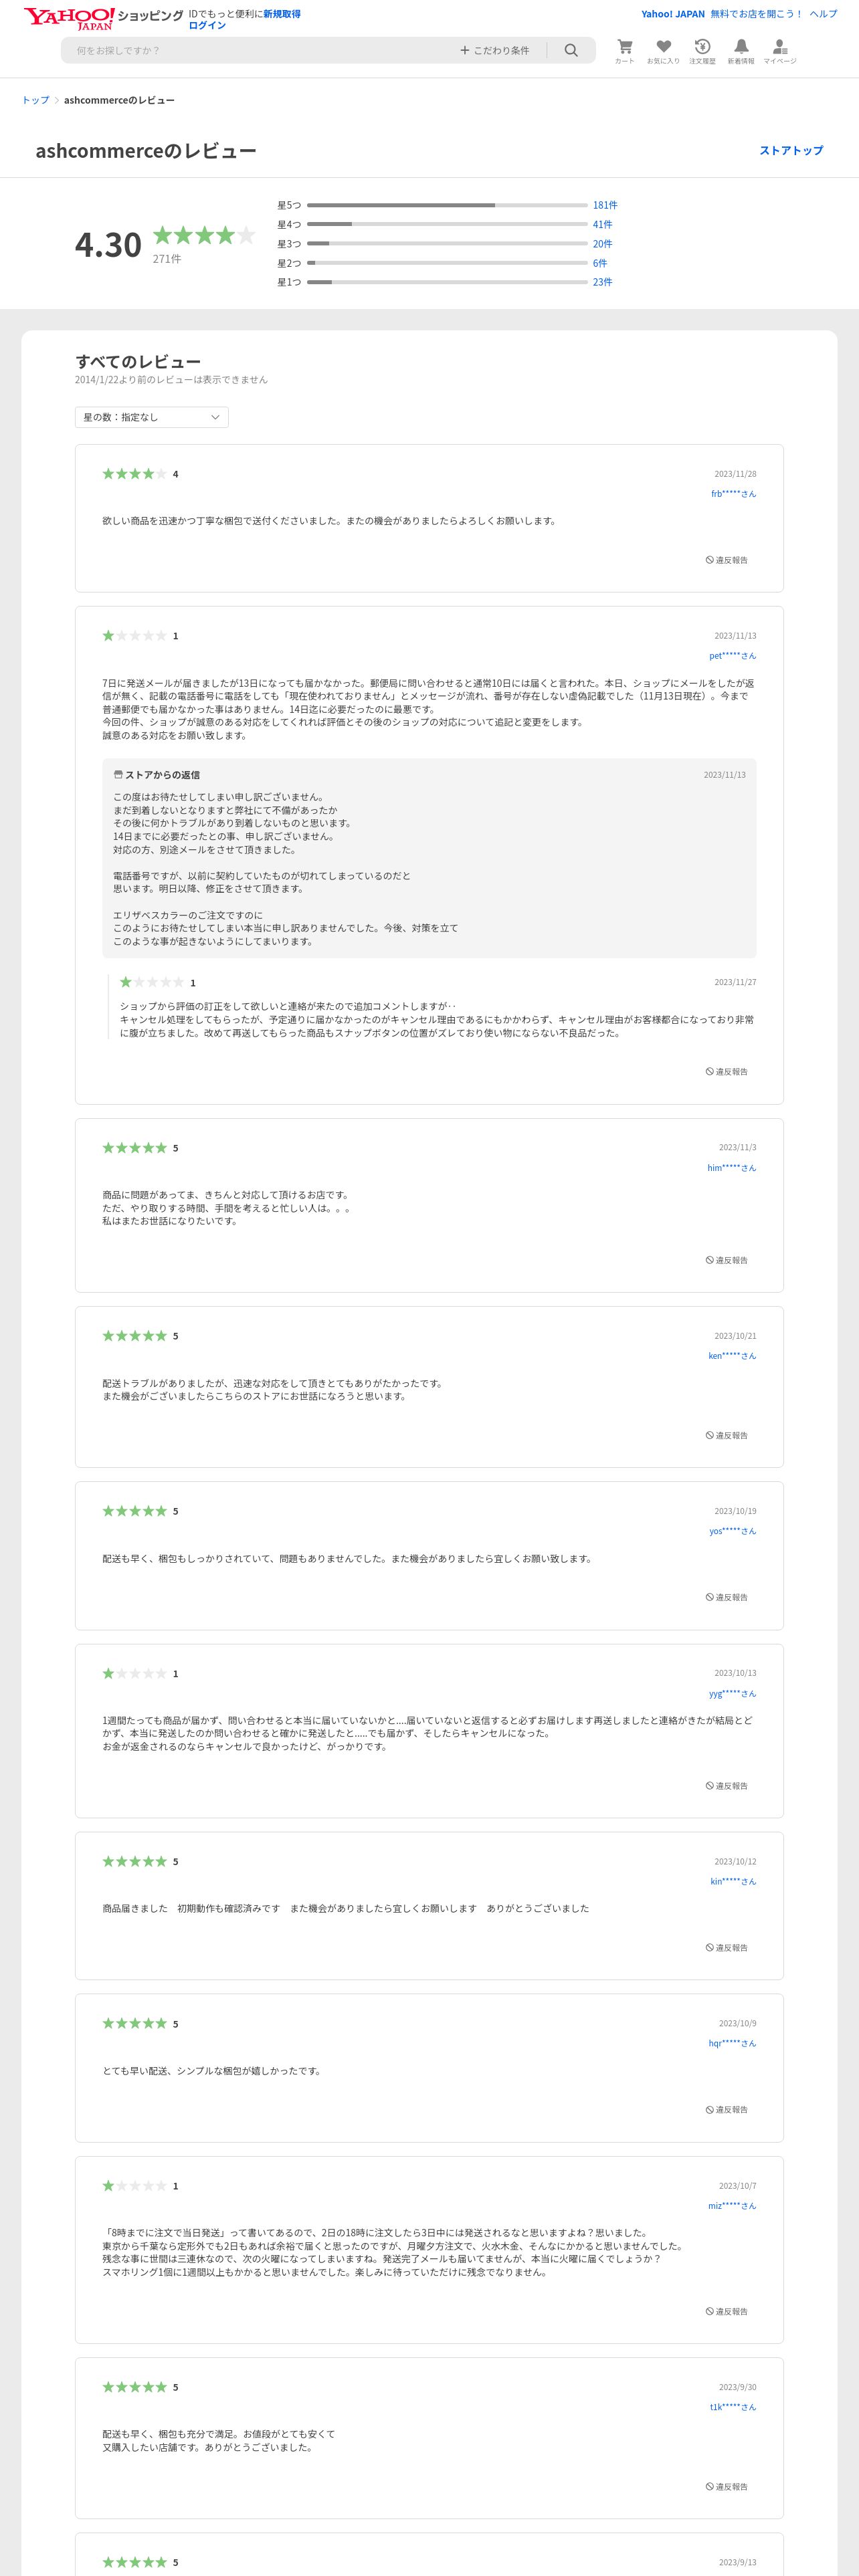The width and height of the screenshot is (859, 2576).
Task: Open Yahoo! JAPAN top link
Action: [673, 14]
